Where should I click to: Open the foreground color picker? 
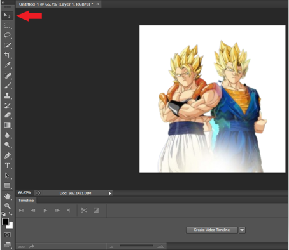point(5,221)
